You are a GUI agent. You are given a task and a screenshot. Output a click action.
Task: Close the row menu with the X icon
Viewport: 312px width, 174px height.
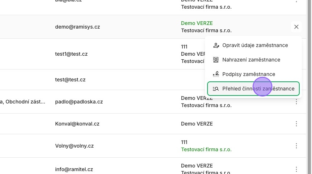296,27
